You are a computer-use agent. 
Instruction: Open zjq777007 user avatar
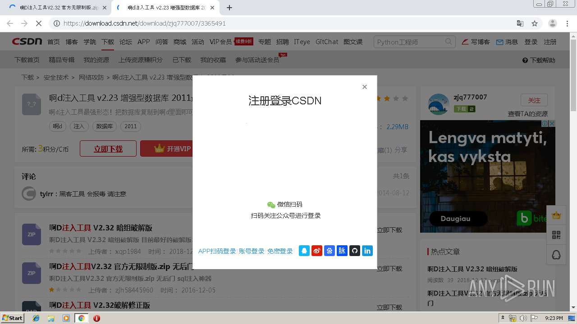pyautogui.click(x=438, y=104)
